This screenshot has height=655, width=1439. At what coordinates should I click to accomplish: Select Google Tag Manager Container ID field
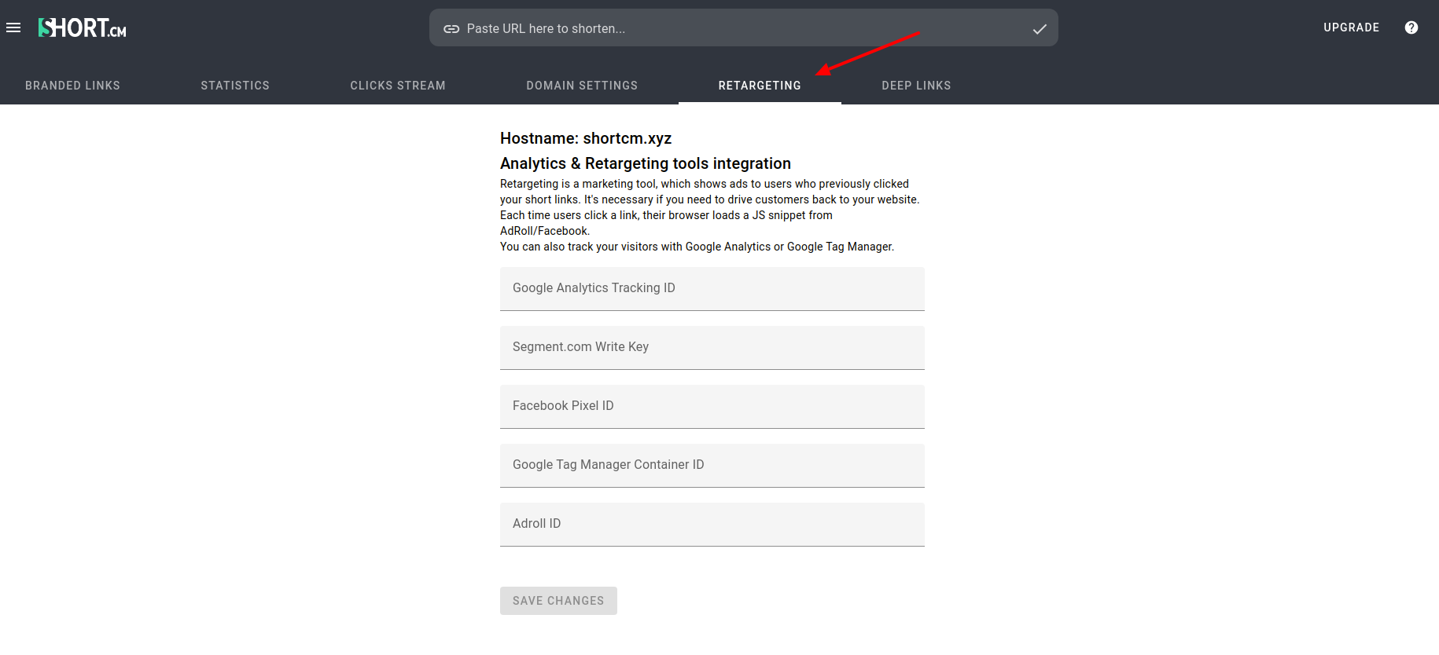tap(712, 466)
